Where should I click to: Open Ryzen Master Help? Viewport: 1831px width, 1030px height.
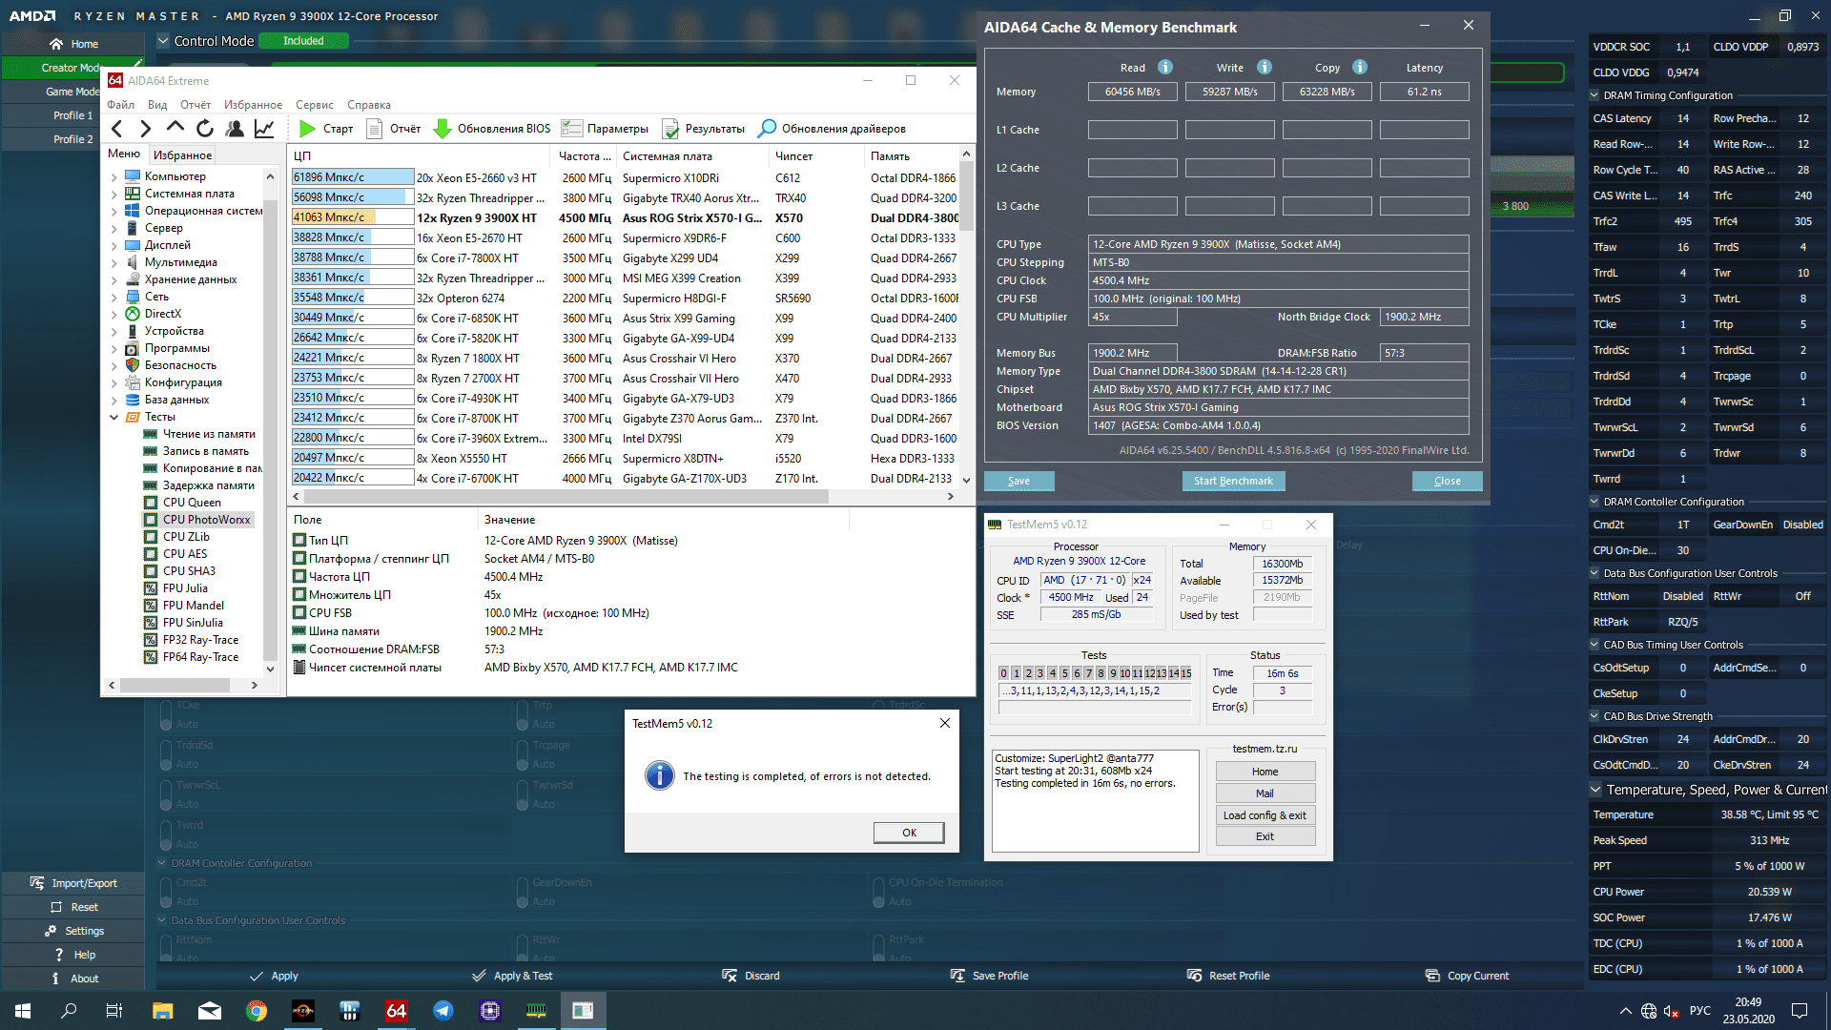coord(73,955)
